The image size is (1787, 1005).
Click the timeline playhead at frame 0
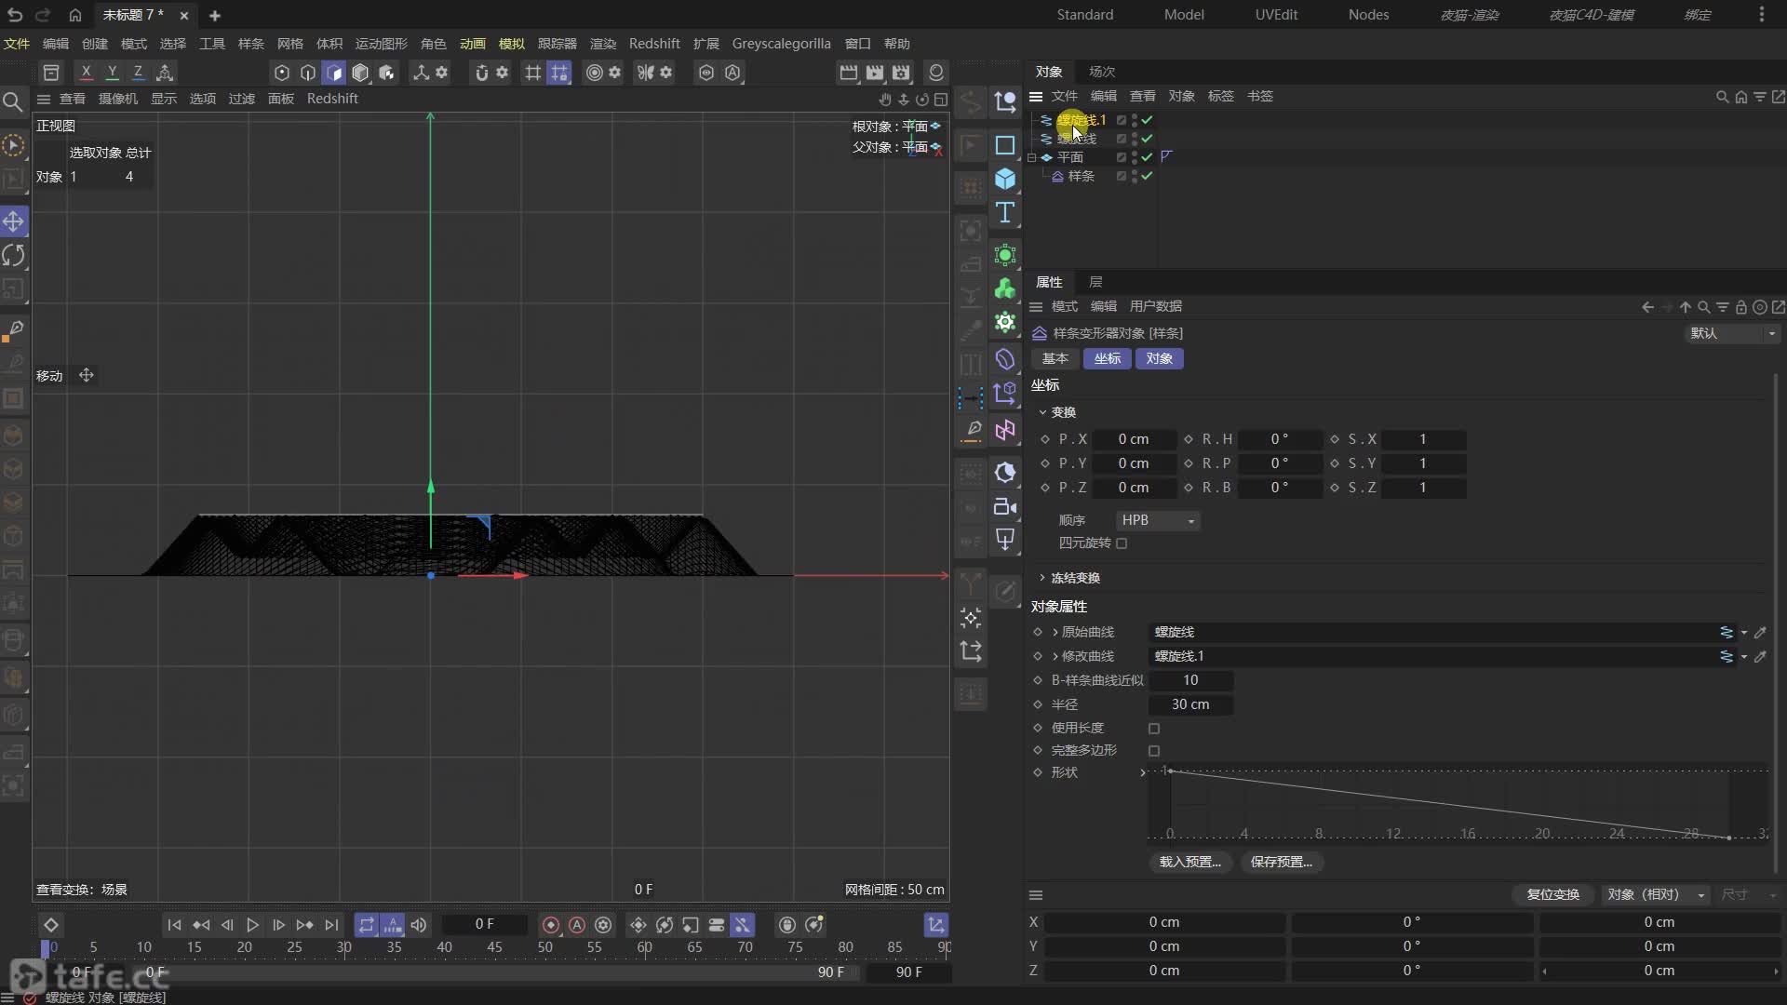pyautogui.click(x=46, y=947)
